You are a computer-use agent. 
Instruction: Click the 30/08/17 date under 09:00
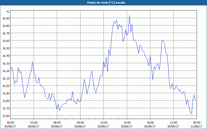point(80,126)
